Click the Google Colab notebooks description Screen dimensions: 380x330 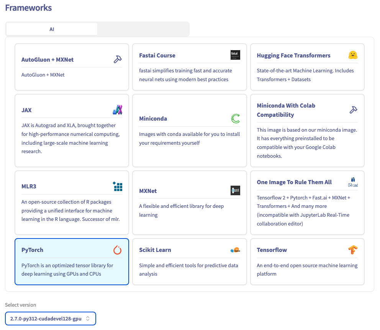pyautogui.click(x=307, y=143)
